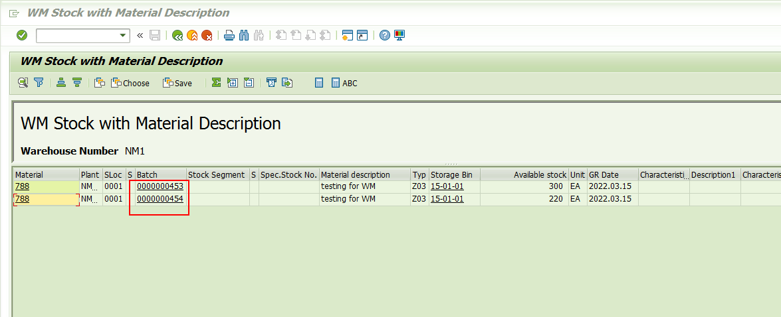Select the Unit column header

(578, 175)
